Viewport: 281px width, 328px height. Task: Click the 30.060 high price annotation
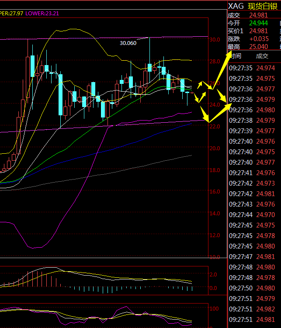point(128,43)
